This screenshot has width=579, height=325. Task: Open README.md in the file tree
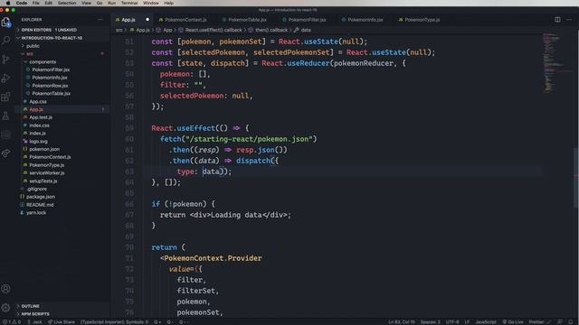click(40, 205)
